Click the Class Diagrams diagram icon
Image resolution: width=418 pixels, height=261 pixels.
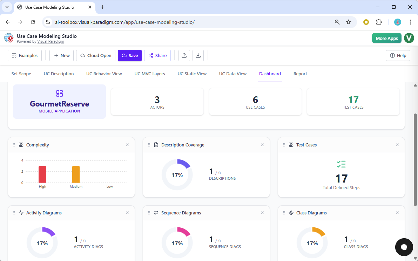coord(290,213)
